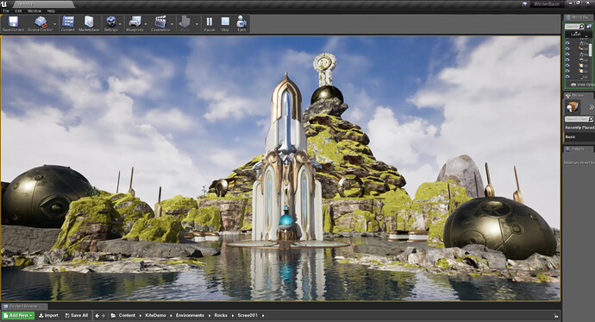Open the Blueprints toolbar icon
Screen dimensions: 595x322
pyautogui.click(x=135, y=23)
